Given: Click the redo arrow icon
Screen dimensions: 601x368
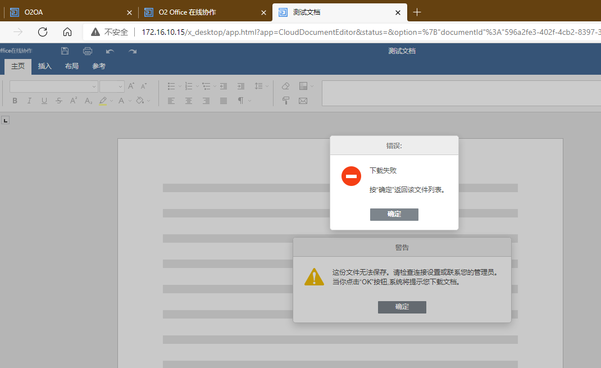Looking at the screenshot, I should point(133,51).
